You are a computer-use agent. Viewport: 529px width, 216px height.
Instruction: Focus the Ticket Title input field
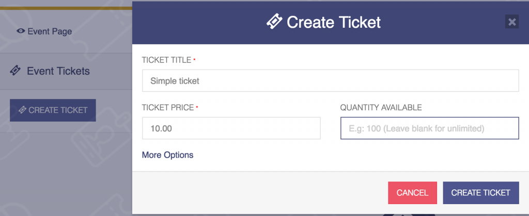330,81
